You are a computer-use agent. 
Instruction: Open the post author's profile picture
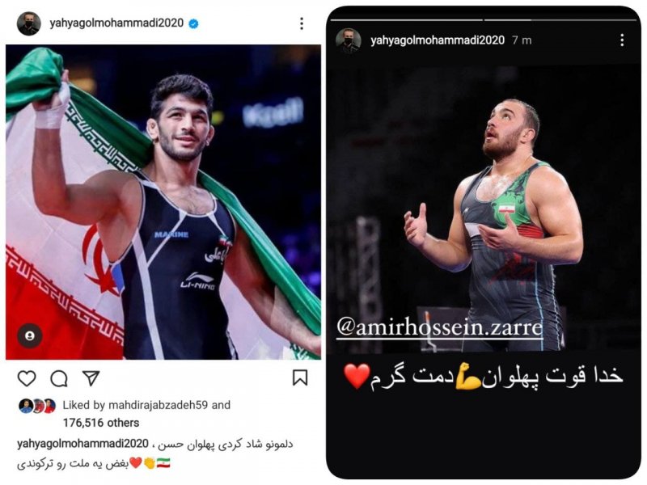point(29,23)
